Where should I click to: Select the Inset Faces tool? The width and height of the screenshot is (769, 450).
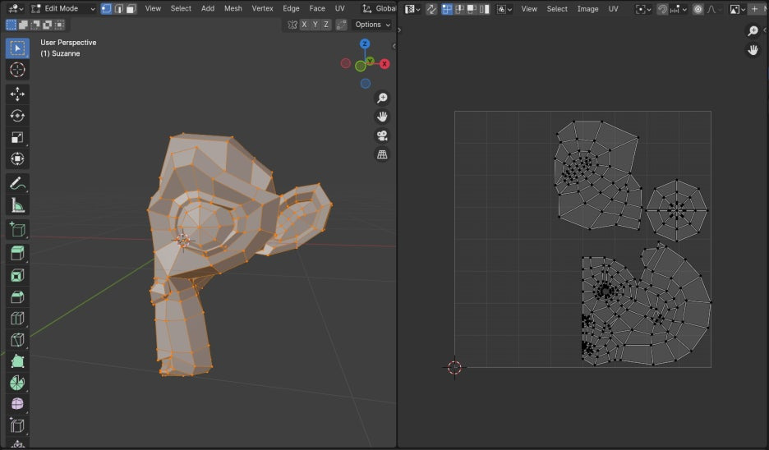pos(17,275)
